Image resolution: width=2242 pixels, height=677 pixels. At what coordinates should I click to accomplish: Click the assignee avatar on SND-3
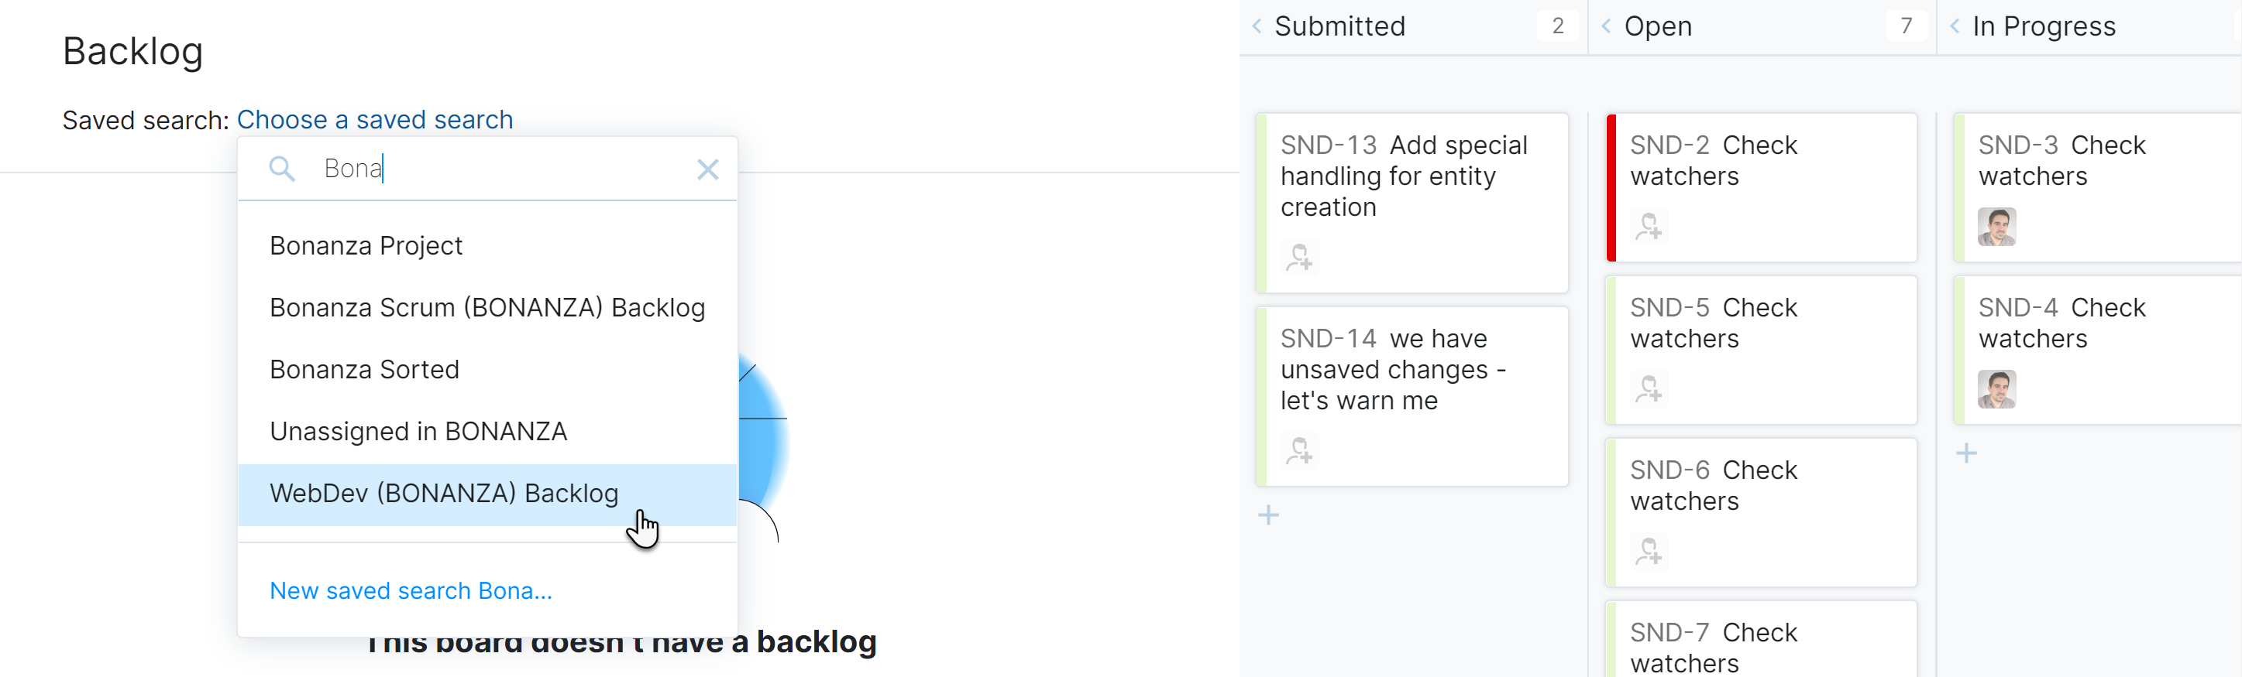[x=1996, y=227]
